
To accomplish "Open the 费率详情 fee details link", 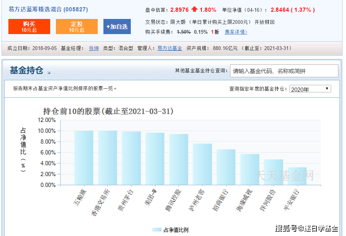I will 236,32.
